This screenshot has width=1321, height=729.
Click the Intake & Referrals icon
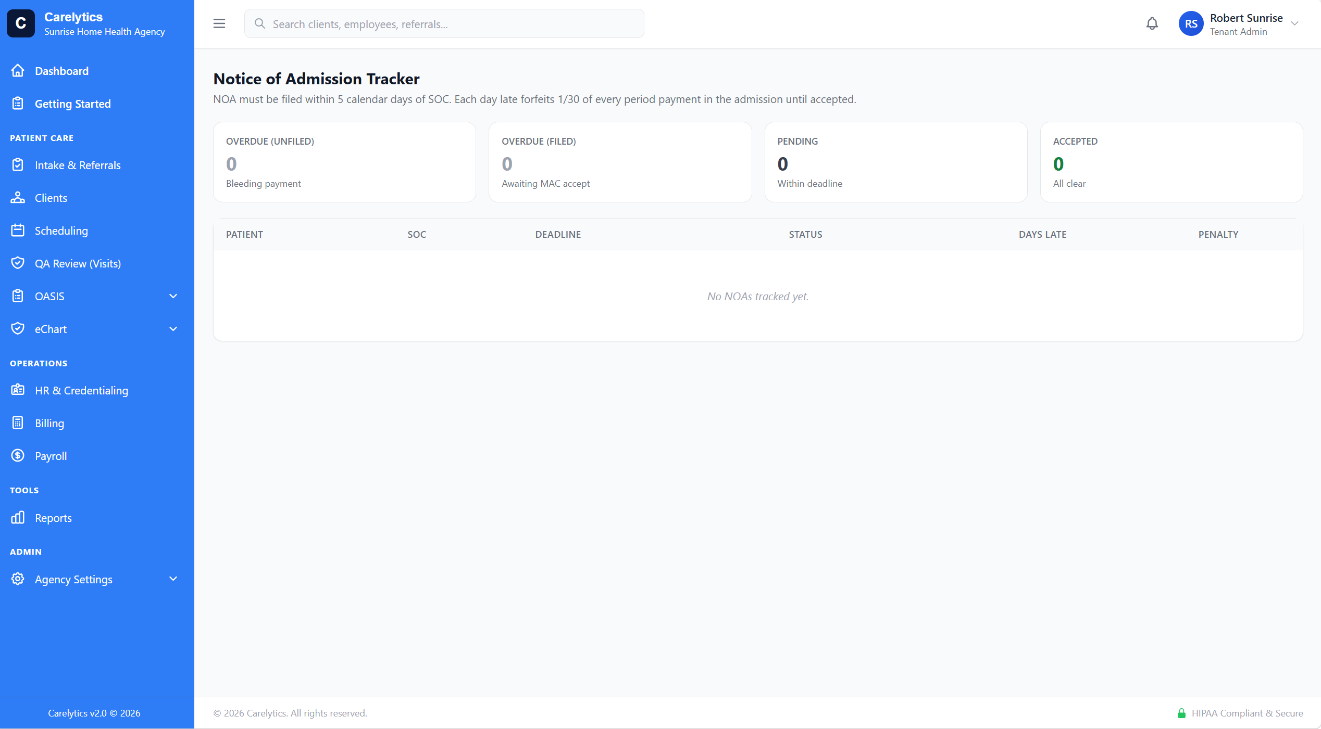click(18, 165)
